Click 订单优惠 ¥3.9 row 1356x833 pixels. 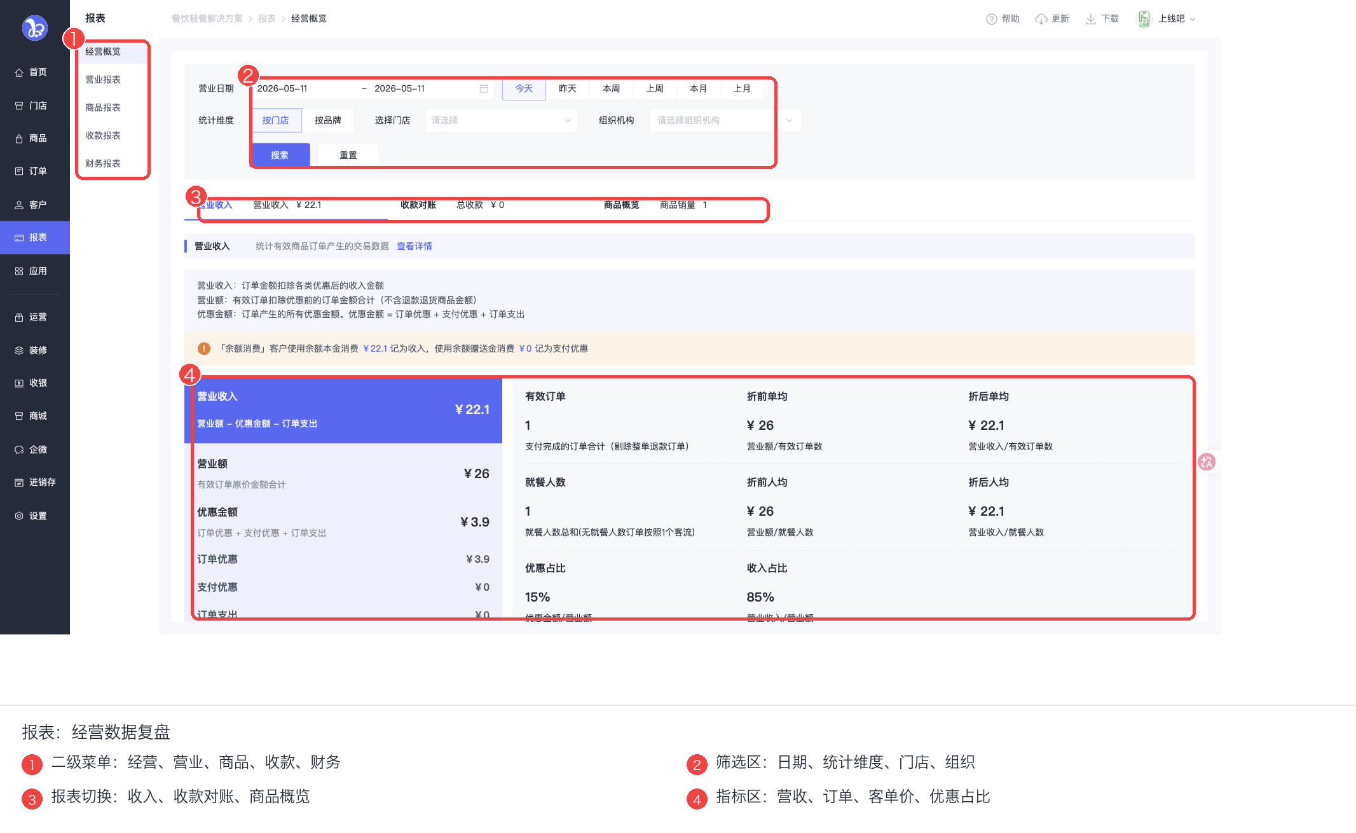pos(343,559)
